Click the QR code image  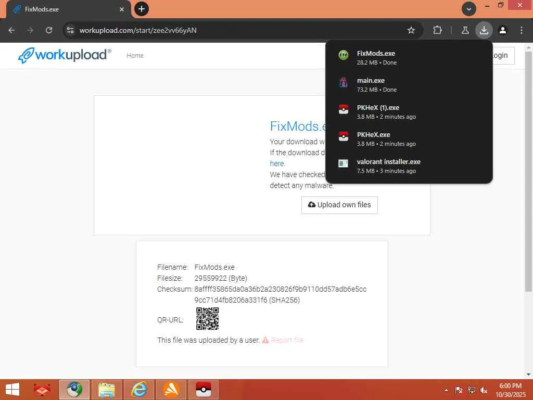207,319
